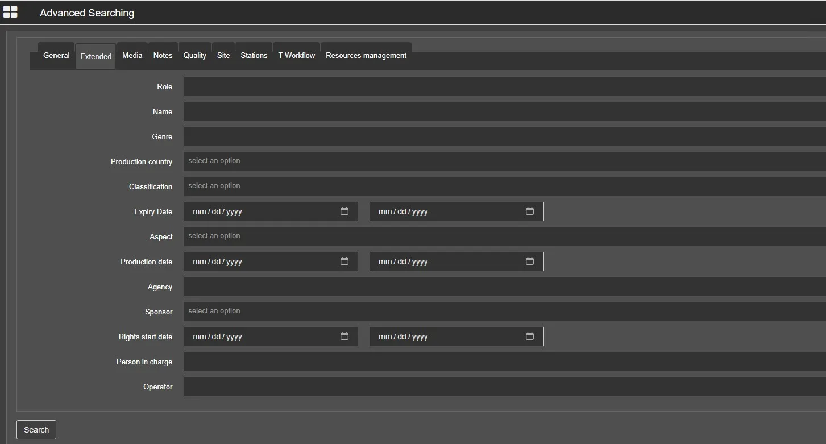Open calendar picker for Expiry Date start
Image resolution: width=826 pixels, height=444 pixels.
coord(344,211)
